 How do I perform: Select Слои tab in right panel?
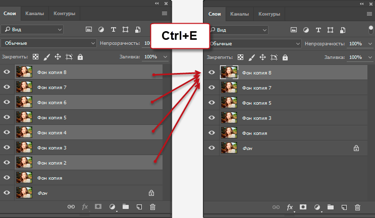pos(215,14)
